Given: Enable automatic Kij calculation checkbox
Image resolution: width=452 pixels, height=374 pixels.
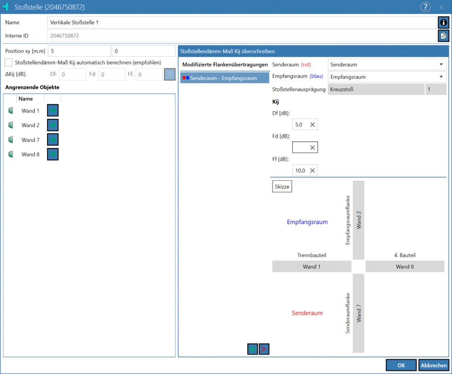Looking at the screenshot, I should pyautogui.click(x=8, y=62).
